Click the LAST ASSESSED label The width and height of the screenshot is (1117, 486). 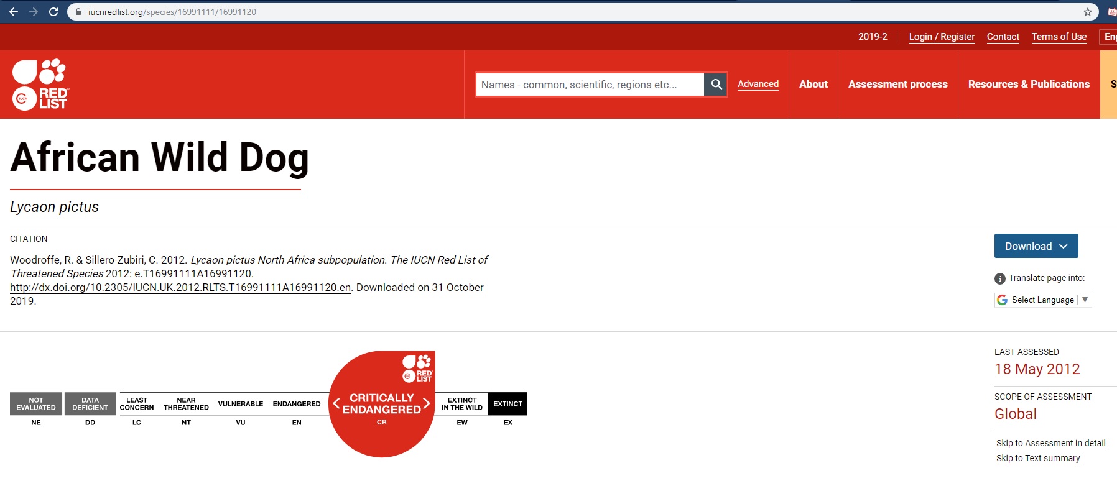coord(1027,352)
